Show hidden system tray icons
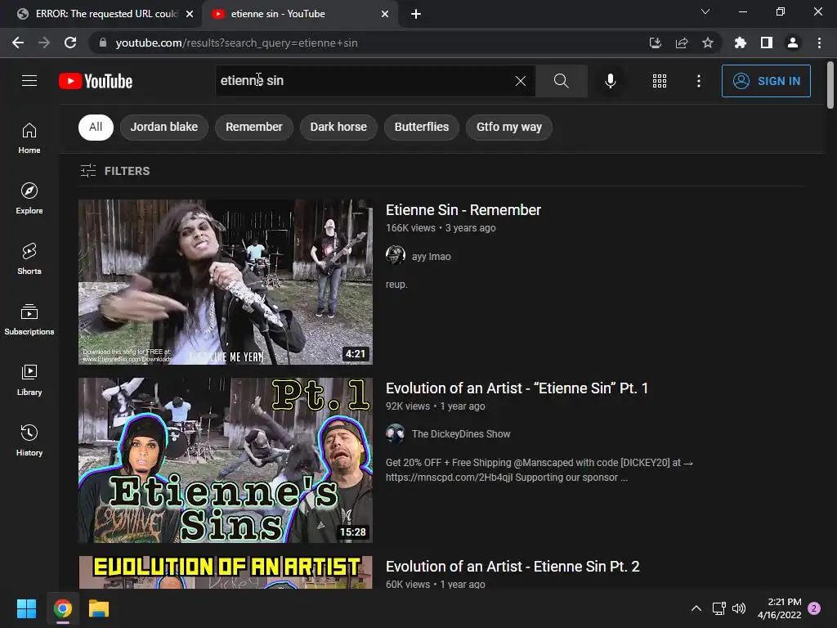837x628 pixels. point(696,608)
